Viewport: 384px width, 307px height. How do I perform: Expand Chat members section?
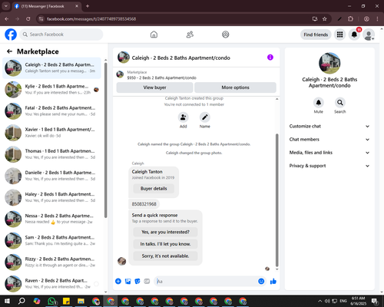[x=329, y=140]
